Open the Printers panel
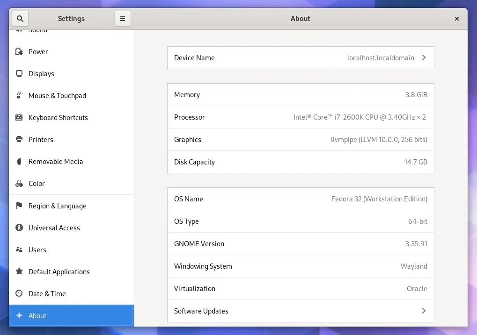 (x=72, y=139)
